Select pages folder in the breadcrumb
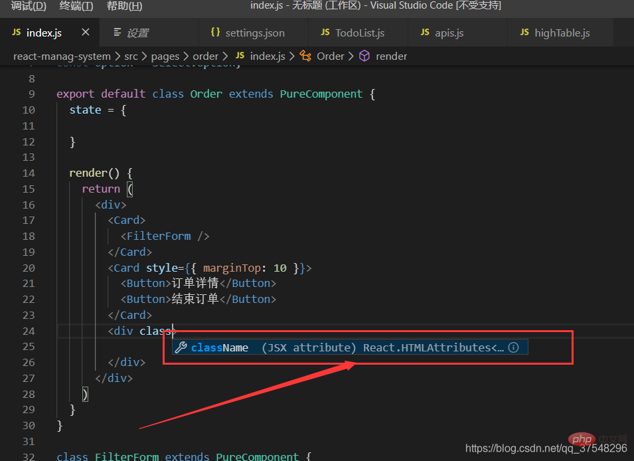Image resolution: width=634 pixels, height=461 pixels. tap(165, 56)
